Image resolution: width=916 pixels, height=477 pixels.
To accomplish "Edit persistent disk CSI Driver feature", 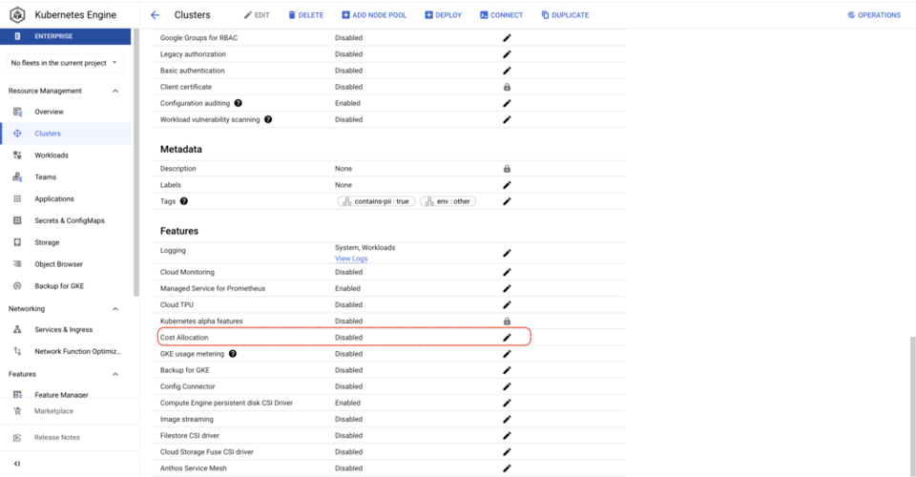I will (507, 403).
